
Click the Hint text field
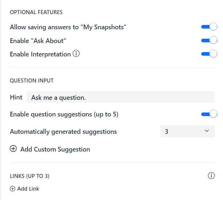tap(120, 97)
